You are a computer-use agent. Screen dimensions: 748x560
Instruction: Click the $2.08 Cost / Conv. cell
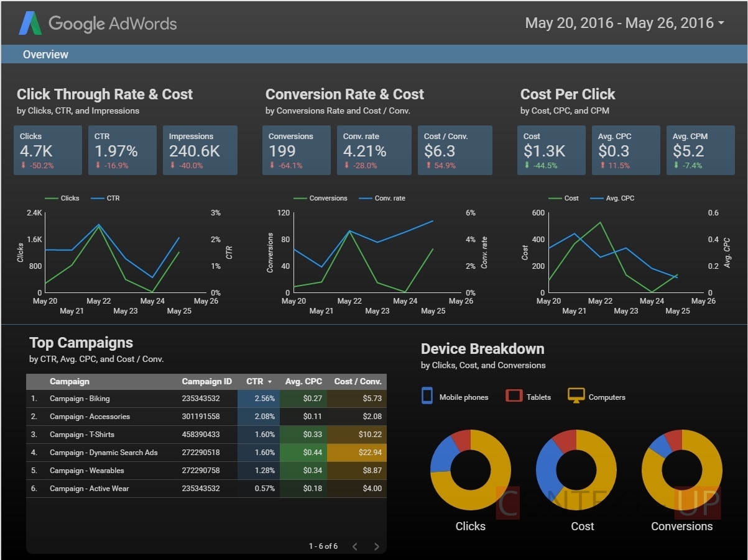pyautogui.click(x=357, y=417)
